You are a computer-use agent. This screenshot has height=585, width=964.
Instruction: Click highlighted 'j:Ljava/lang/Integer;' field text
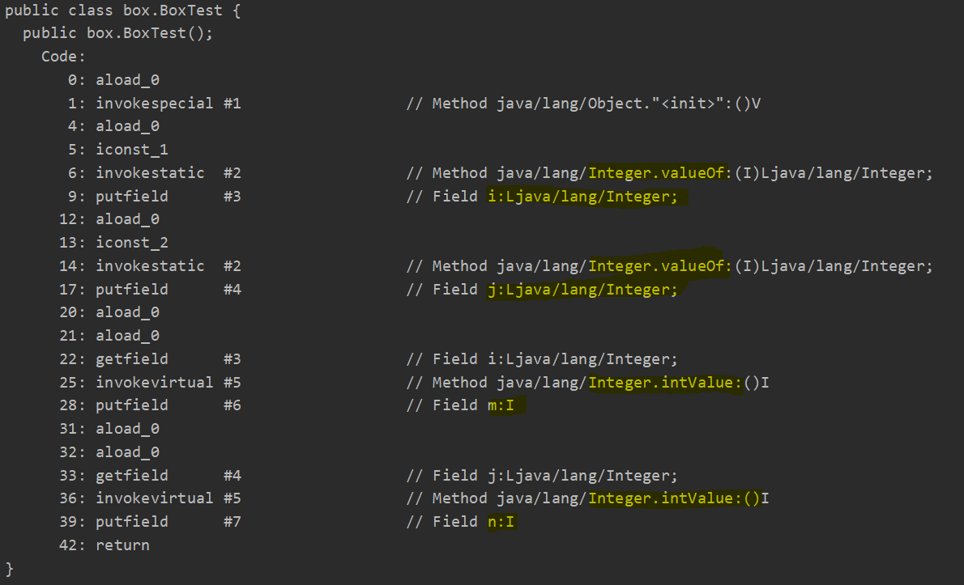pyautogui.click(x=582, y=290)
